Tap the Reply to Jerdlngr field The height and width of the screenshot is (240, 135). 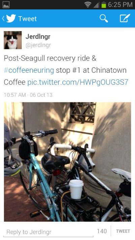[48, 232]
